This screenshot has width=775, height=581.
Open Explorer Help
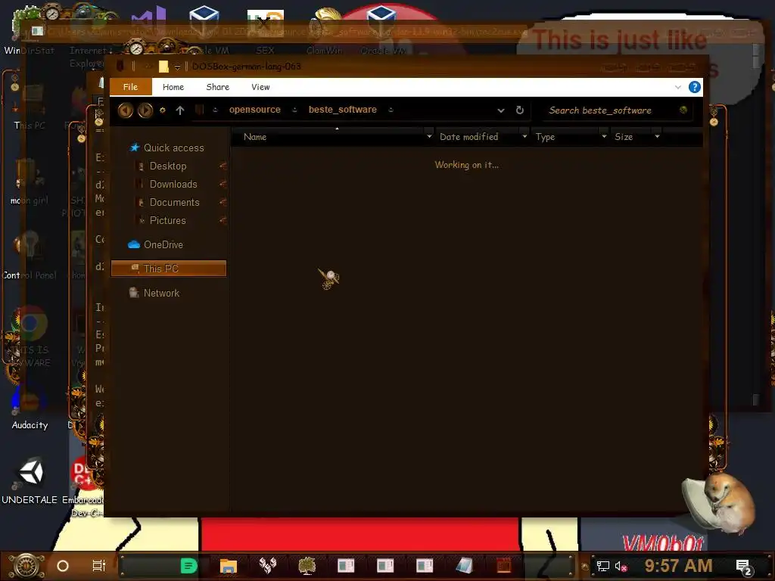coord(695,87)
